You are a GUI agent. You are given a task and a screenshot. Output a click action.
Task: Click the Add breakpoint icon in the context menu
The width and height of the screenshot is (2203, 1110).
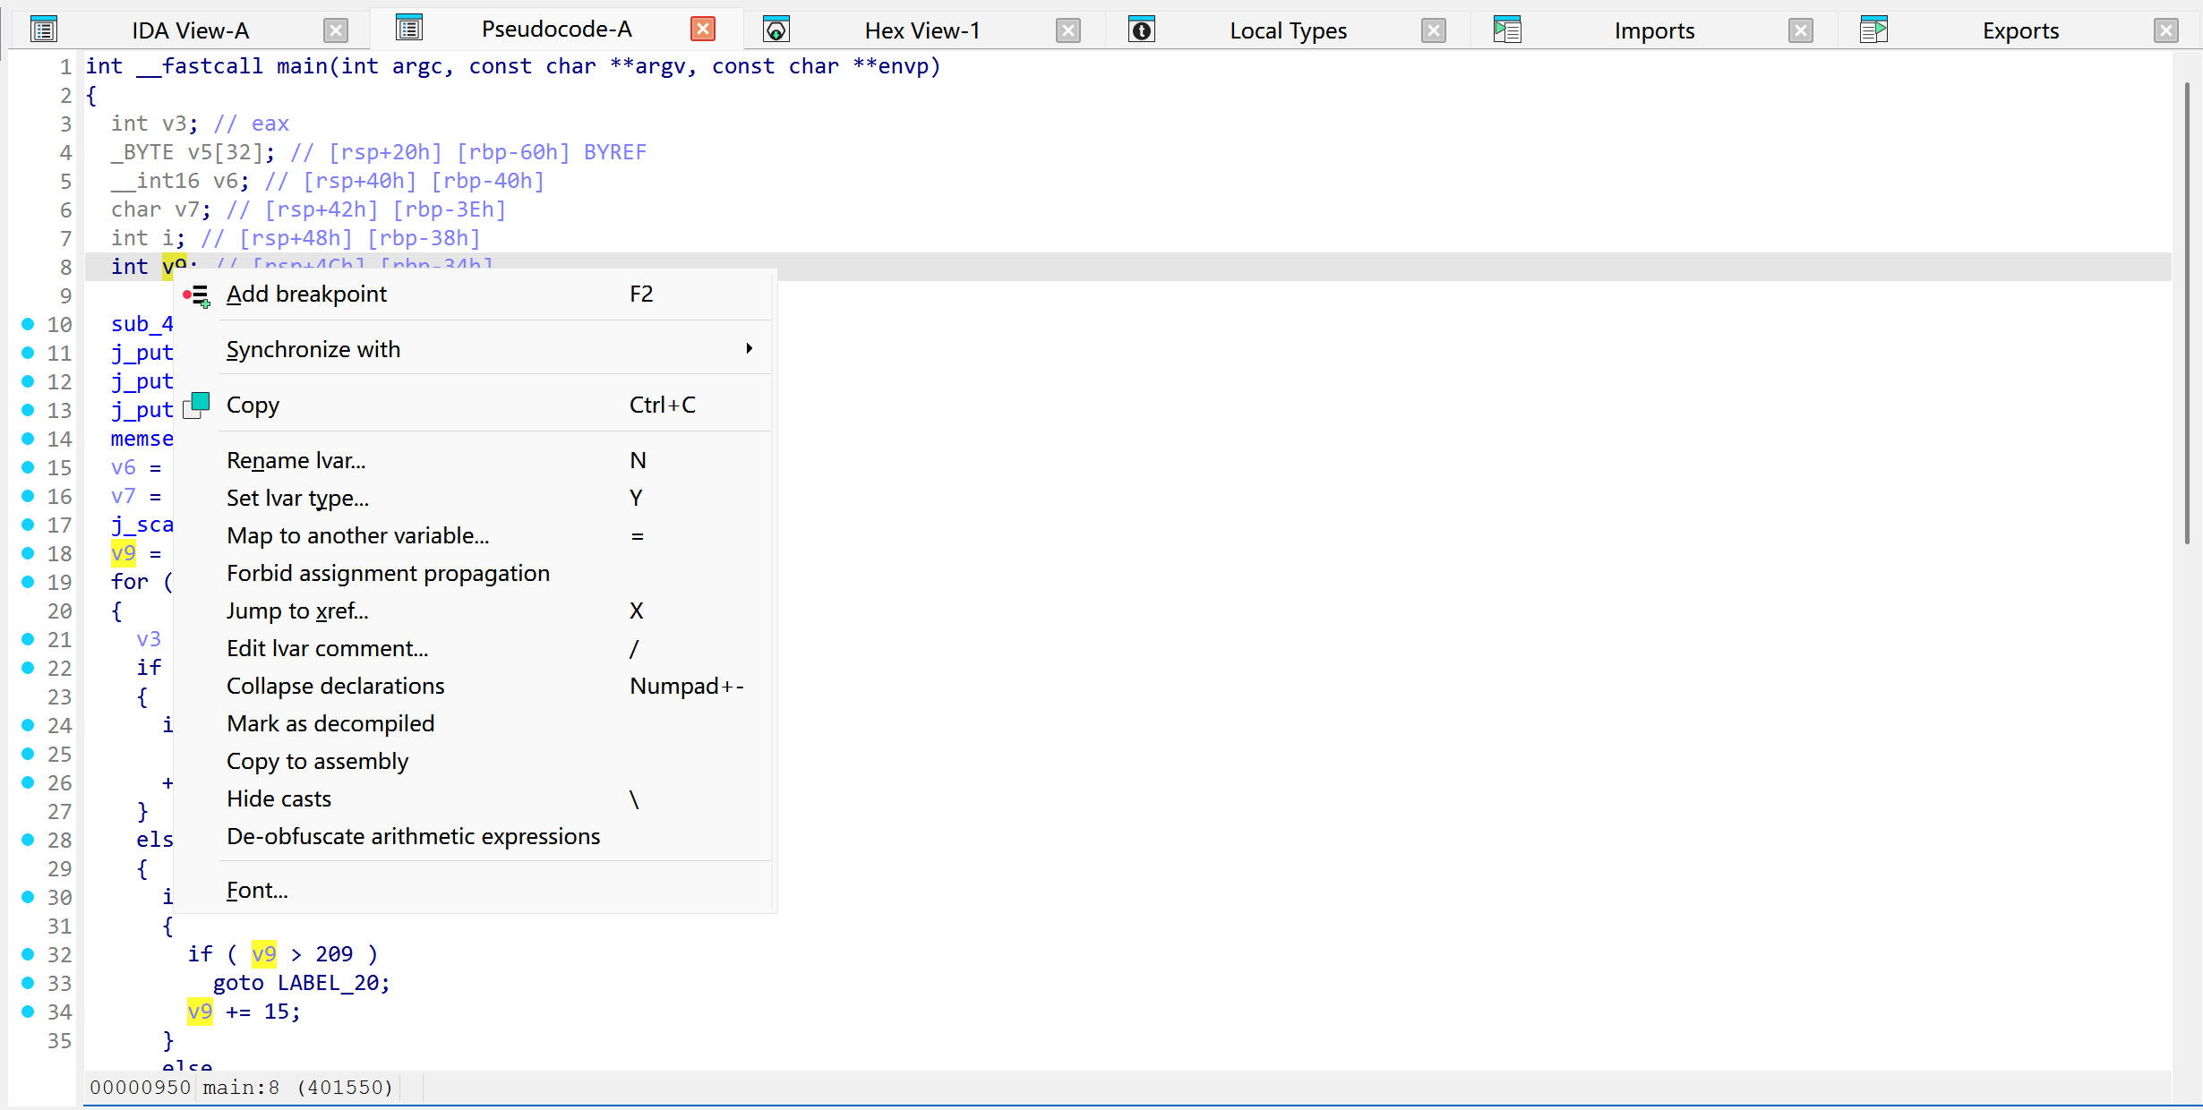(196, 295)
